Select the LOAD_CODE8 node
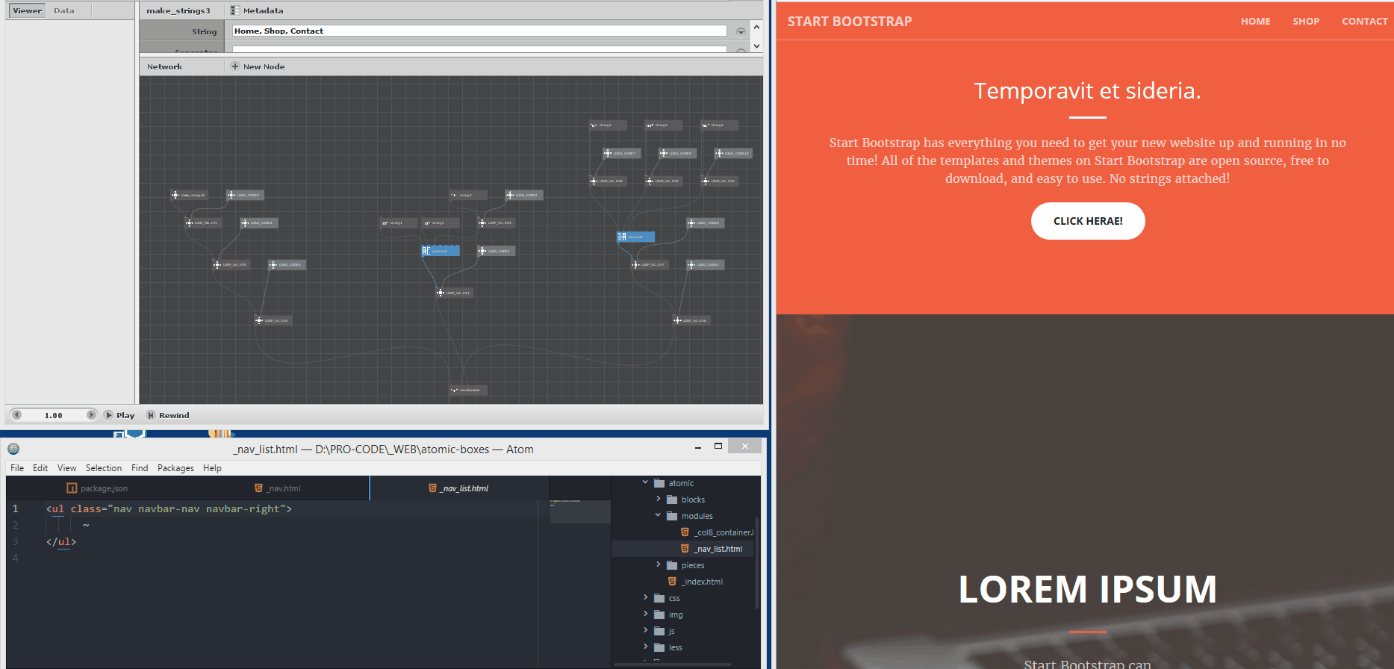This screenshot has width=1394, height=669. tap(705, 223)
